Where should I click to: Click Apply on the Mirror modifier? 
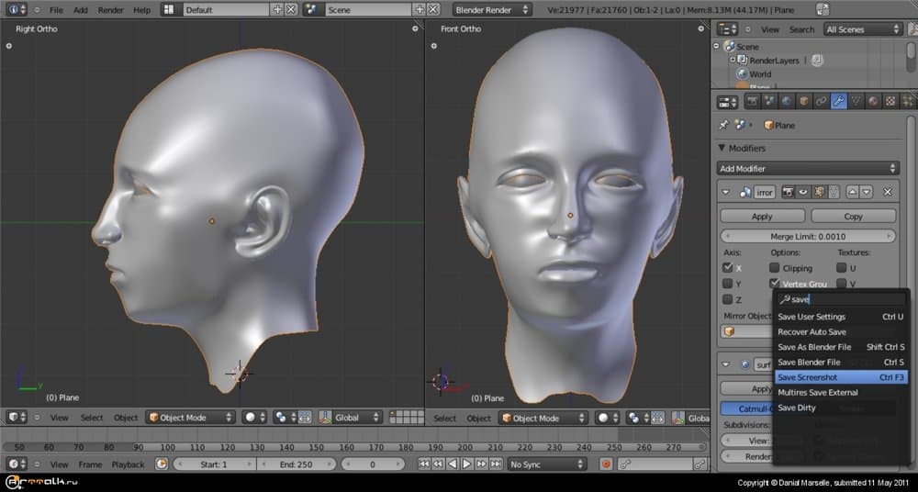tap(762, 217)
